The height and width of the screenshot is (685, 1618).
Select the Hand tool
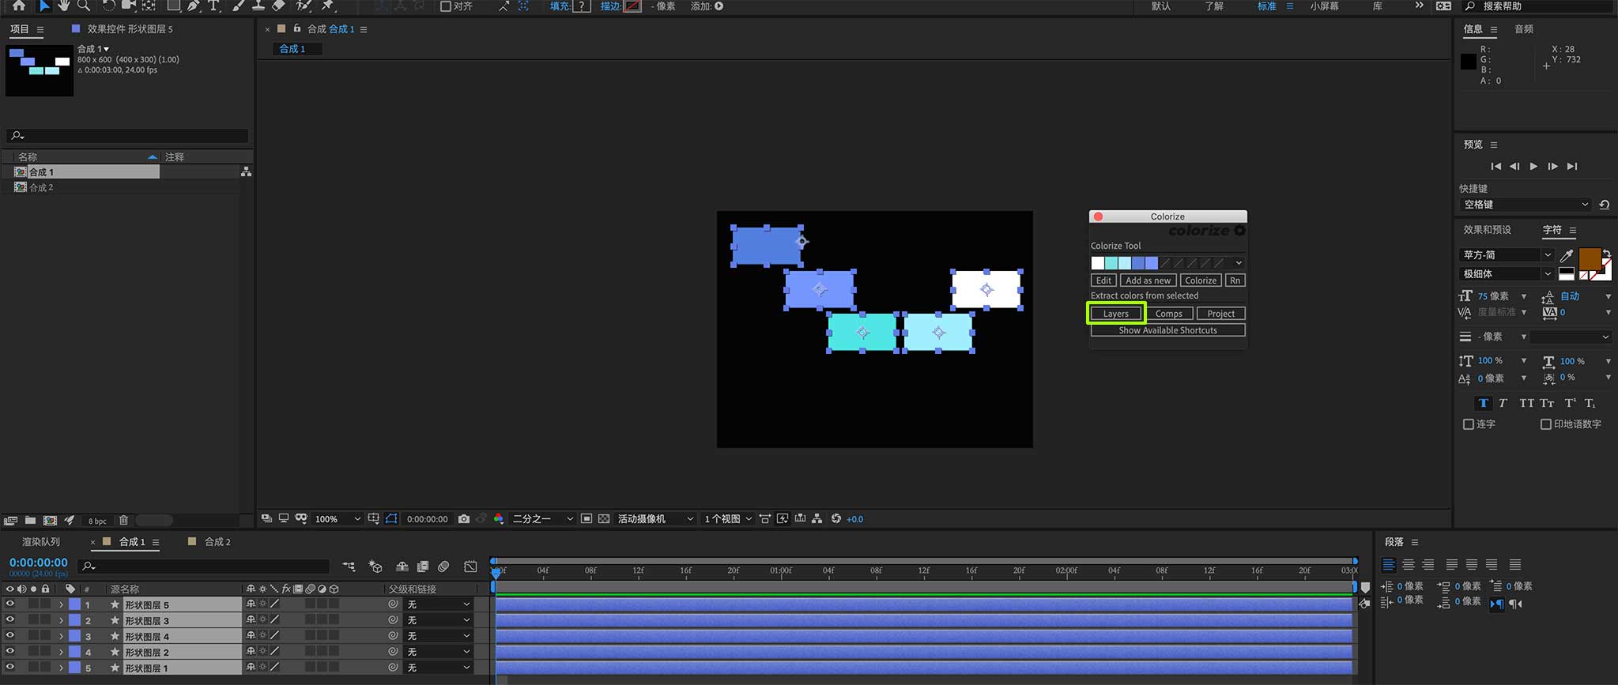(x=64, y=6)
